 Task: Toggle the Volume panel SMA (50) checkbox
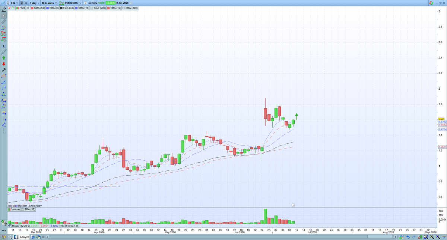pos(22,209)
